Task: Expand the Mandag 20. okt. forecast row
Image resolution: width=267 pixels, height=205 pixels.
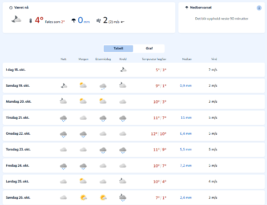Action: (133, 101)
